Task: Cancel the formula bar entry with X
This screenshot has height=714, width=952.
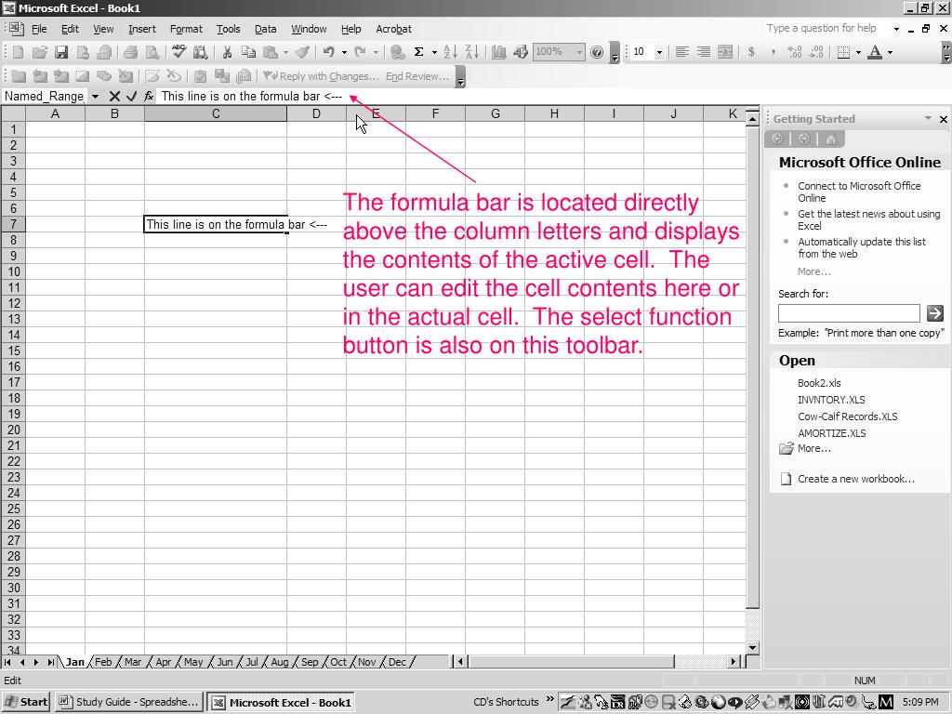Action: coord(114,96)
